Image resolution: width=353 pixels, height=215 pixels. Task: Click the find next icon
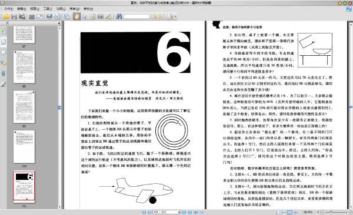pyautogui.click(x=162, y=16)
